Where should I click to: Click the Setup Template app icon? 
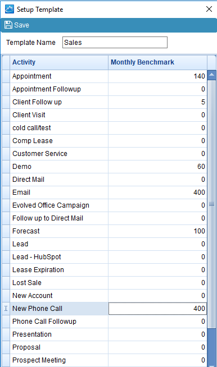10,9
